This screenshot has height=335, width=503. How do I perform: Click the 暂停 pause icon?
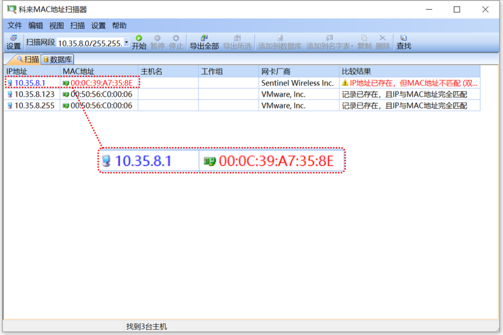coord(157,42)
